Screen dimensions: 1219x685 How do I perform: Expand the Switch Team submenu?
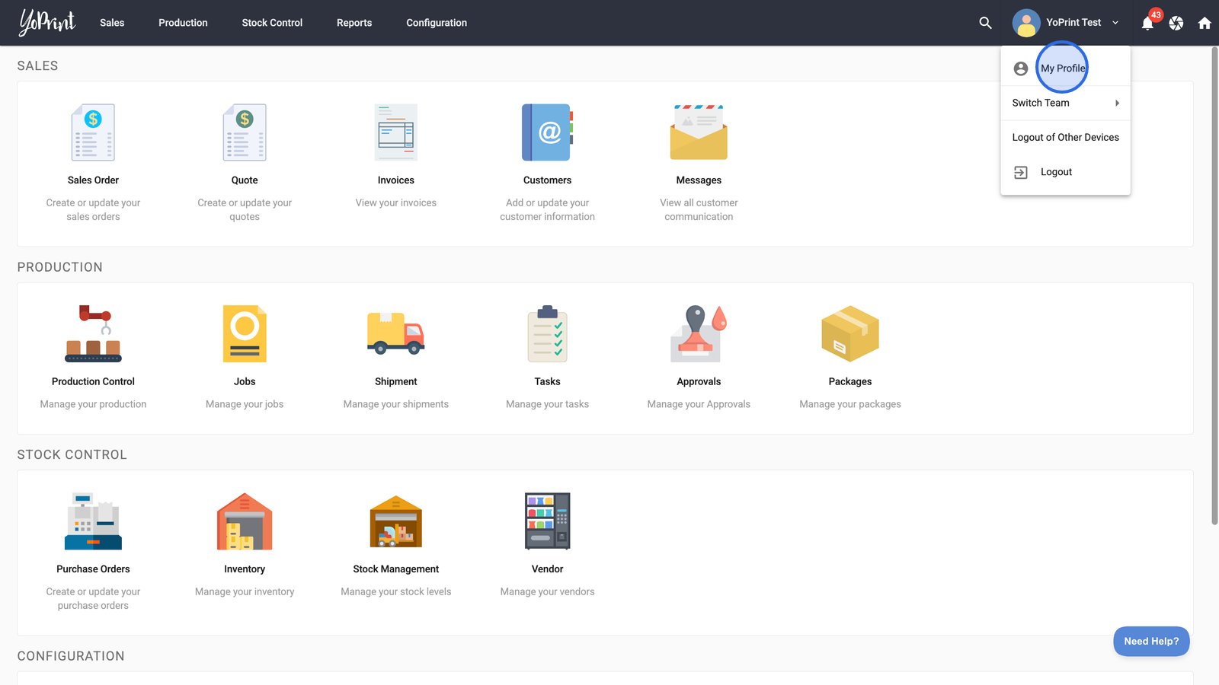point(1065,103)
